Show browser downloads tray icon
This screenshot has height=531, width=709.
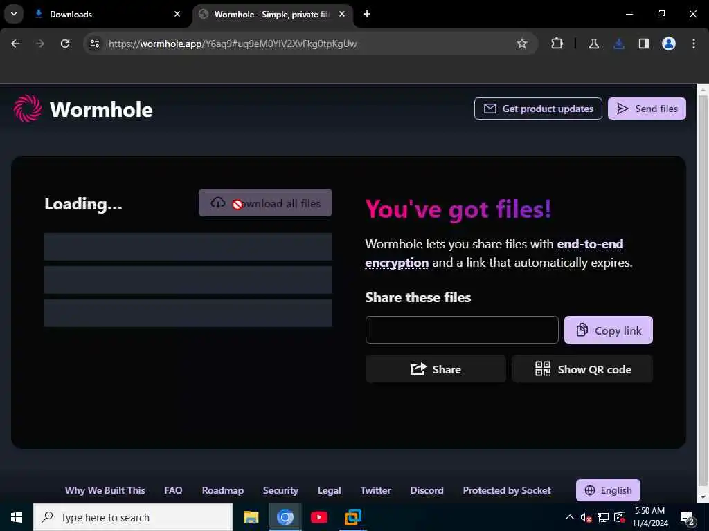619,44
